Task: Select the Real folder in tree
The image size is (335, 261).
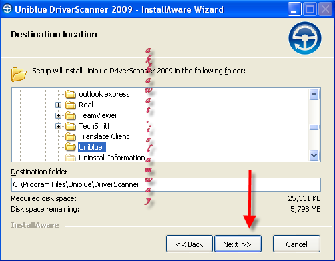Action: (x=86, y=105)
